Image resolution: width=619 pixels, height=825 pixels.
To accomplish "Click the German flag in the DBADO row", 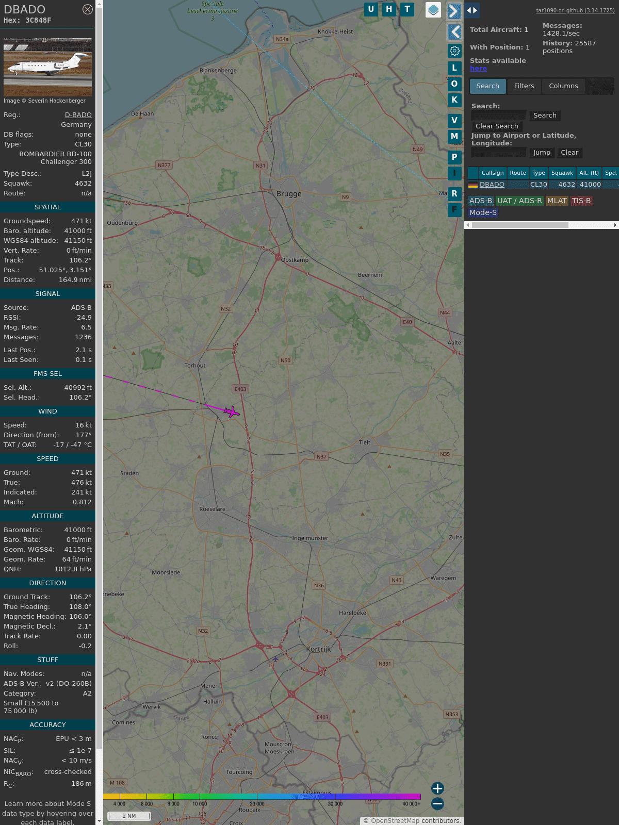I will tap(473, 185).
